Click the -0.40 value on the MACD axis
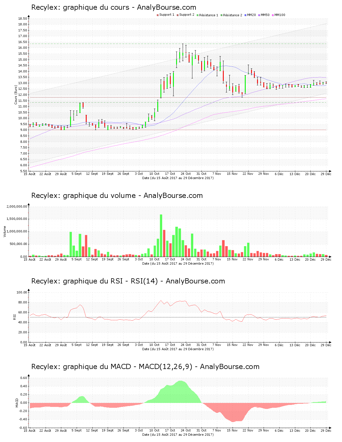 pos(24,419)
